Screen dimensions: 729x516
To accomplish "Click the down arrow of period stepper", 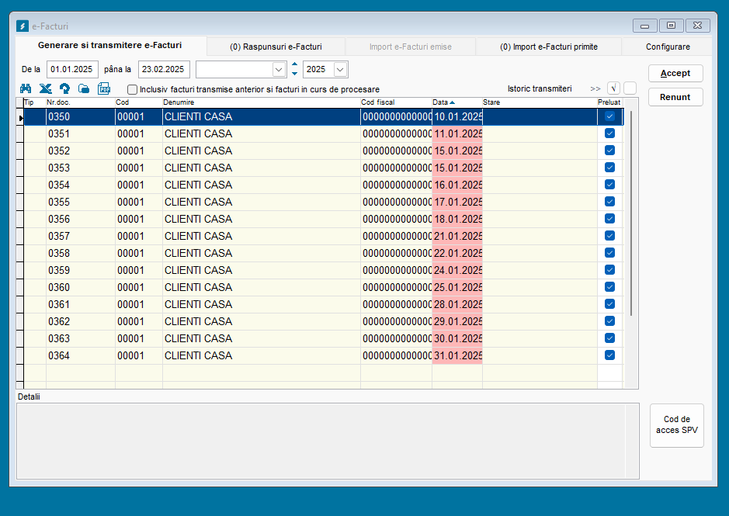I will click(294, 74).
